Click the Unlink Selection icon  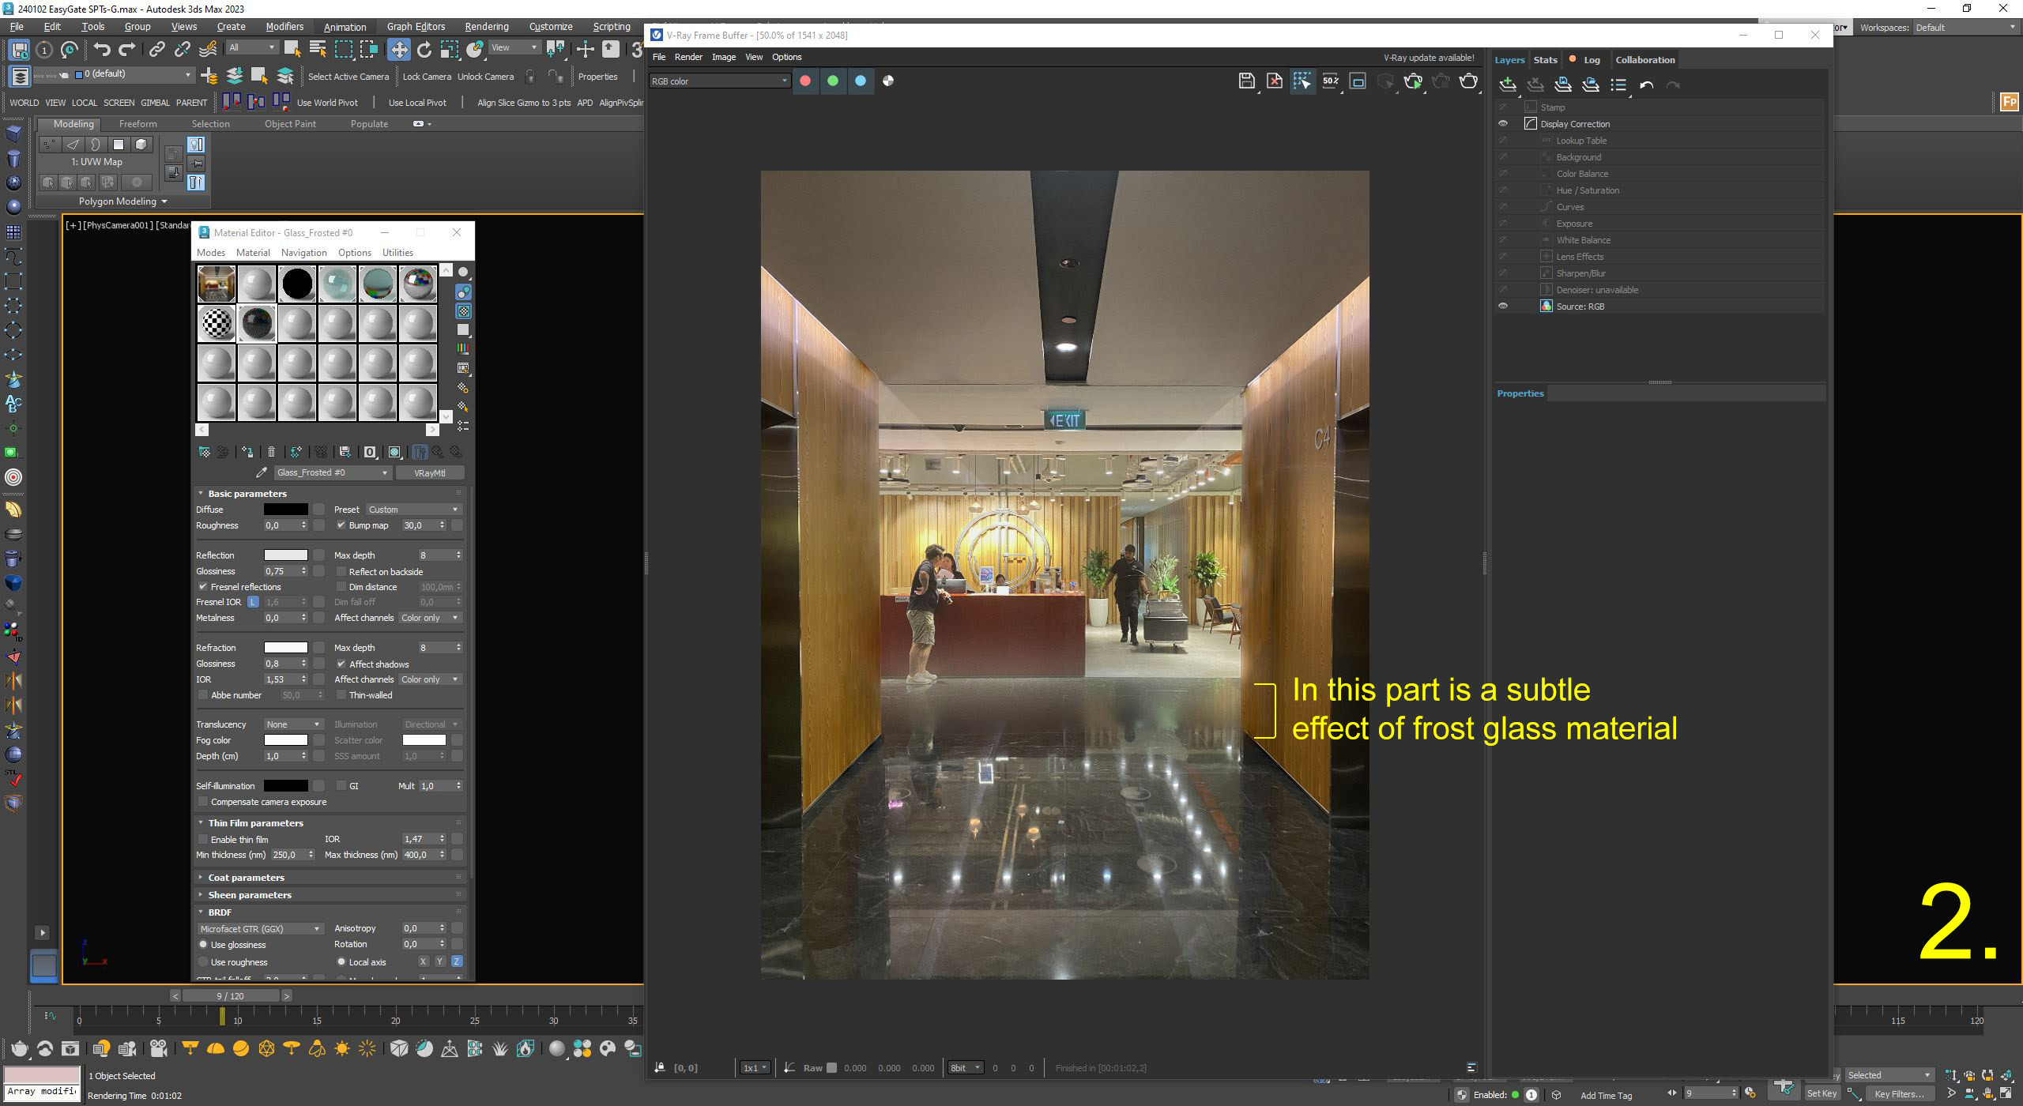(x=183, y=49)
